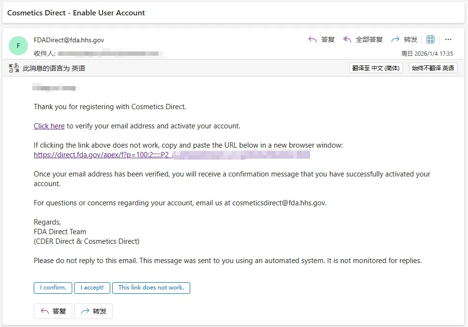Open the 'Click here' verification link
Image resolution: width=468 pixels, height=327 pixels.
click(x=49, y=126)
